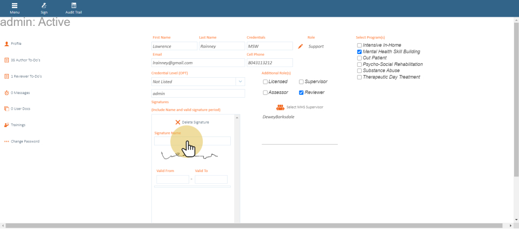This screenshot has height=239, width=519.
Task: Click the Sign pen icon
Action: click(x=44, y=5)
